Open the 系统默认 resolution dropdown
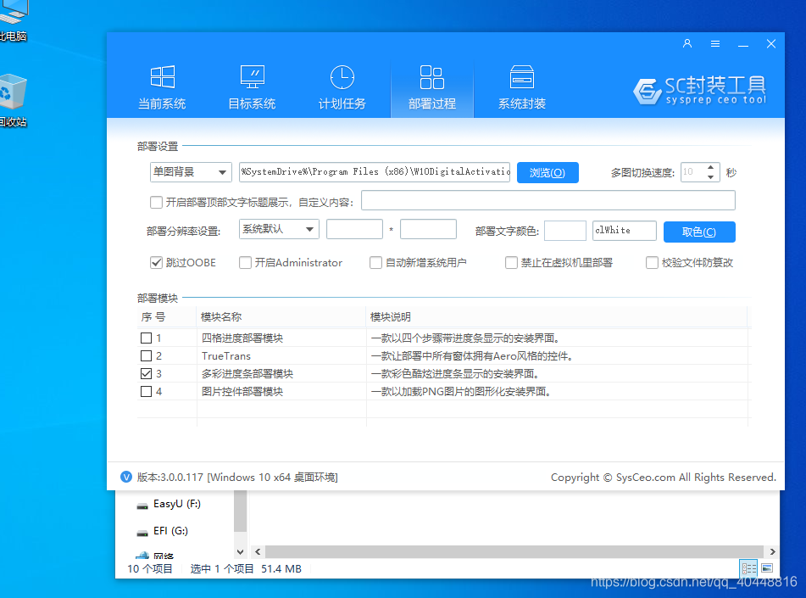Image resolution: width=806 pixels, height=598 pixels. pyautogui.click(x=279, y=229)
